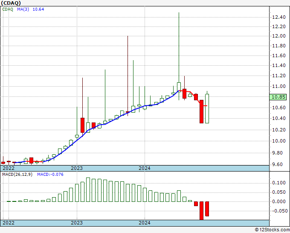Click the CDAQ ticker legend label
The height and width of the screenshot is (233, 290).
8,9
